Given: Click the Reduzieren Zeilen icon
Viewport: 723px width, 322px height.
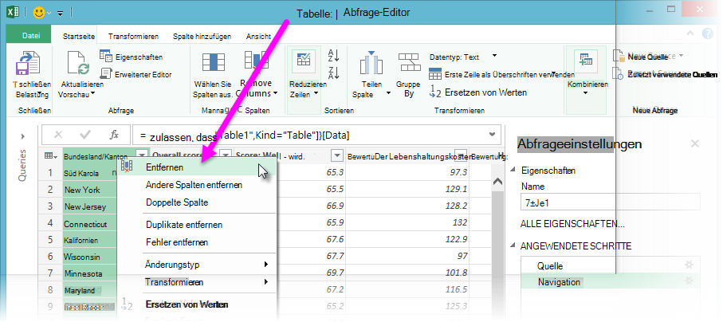Looking at the screenshot, I should pos(304,60).
